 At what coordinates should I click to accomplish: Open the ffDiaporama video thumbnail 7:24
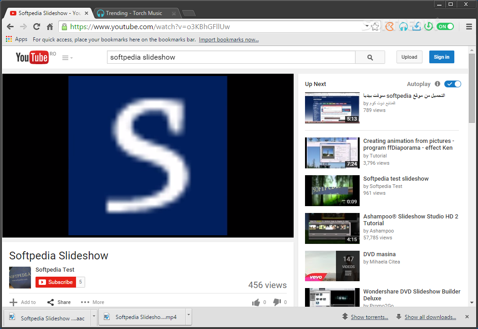click(332, 152)
